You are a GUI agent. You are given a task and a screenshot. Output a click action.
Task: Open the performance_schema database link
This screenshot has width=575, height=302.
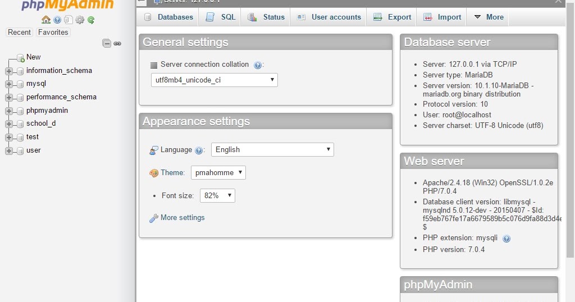pyautogui.click(x=61, y=97)
